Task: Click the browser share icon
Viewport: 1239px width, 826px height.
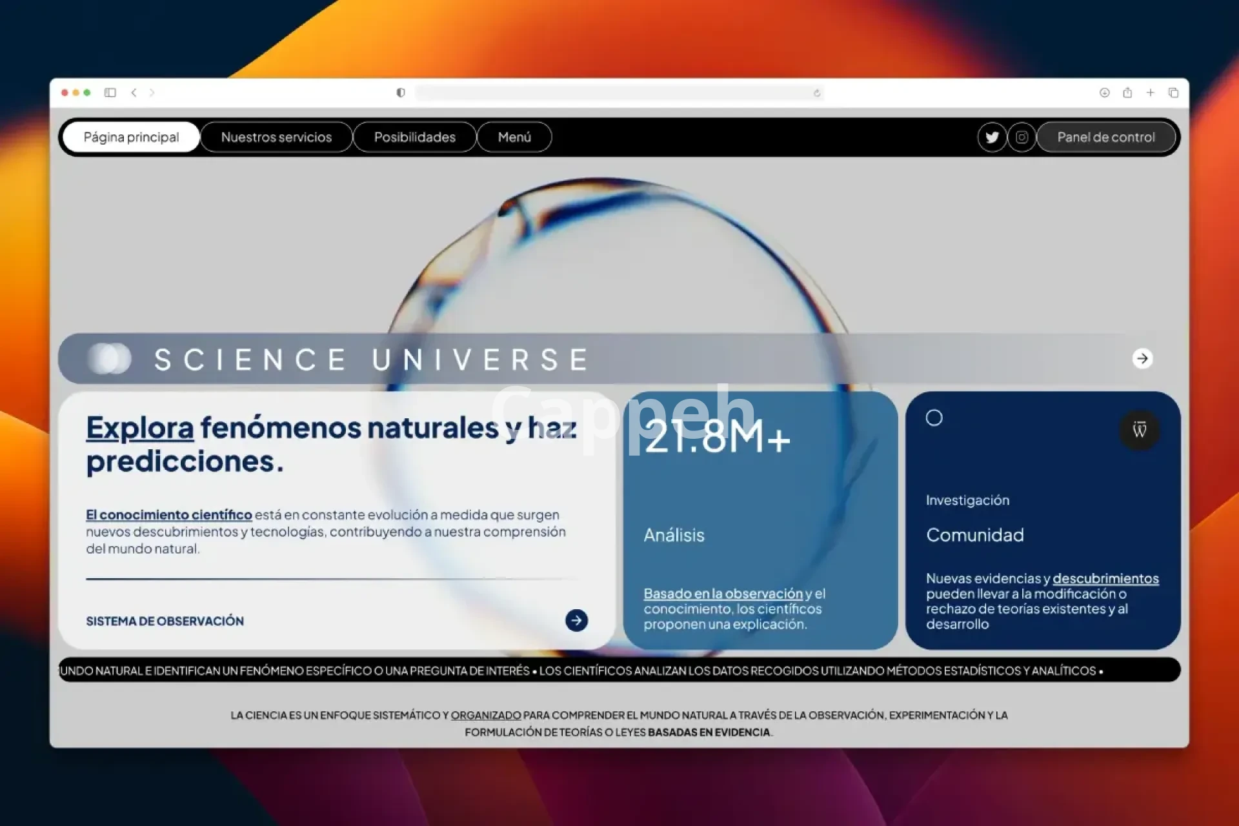Action: click(1127, 93)
